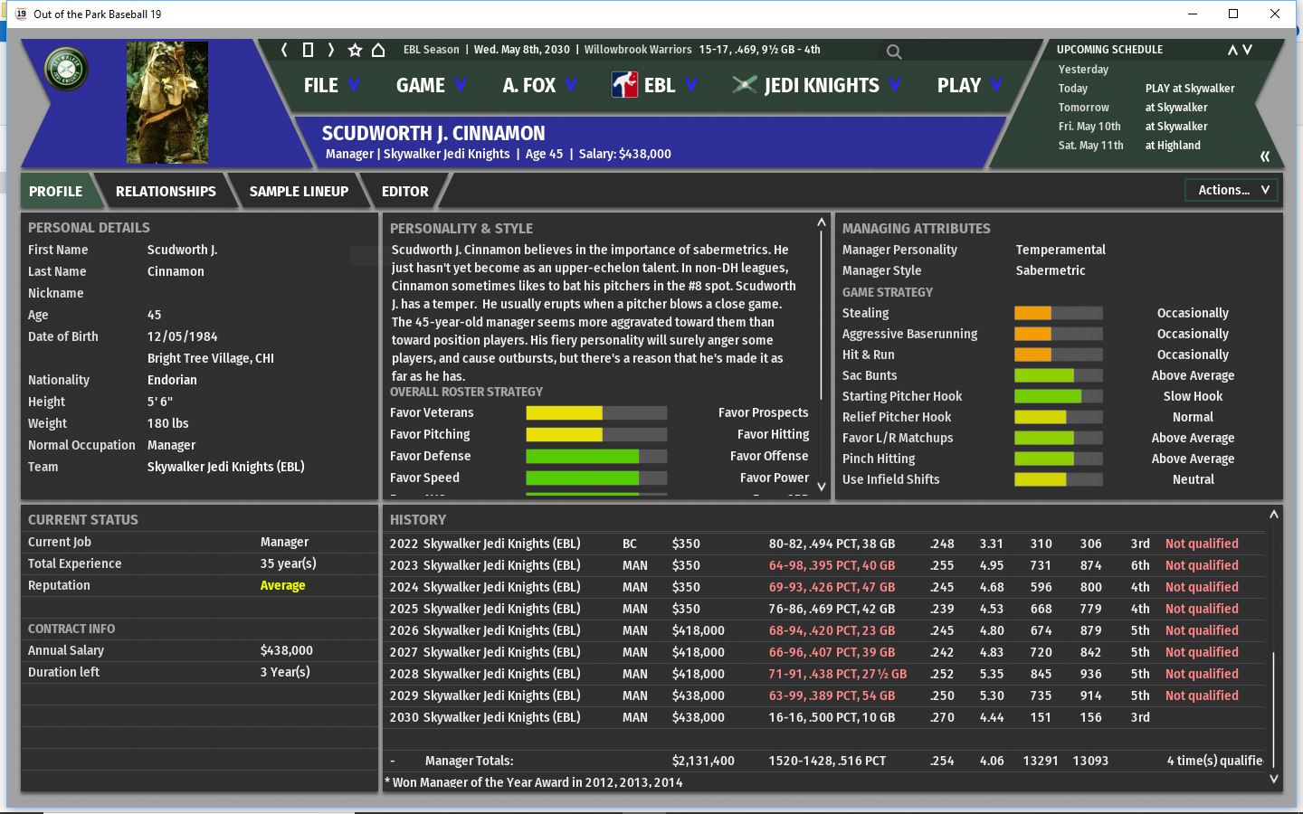Click the Jedi Knights lightsaber icon
1303x814 pixels.
point(744,85)
